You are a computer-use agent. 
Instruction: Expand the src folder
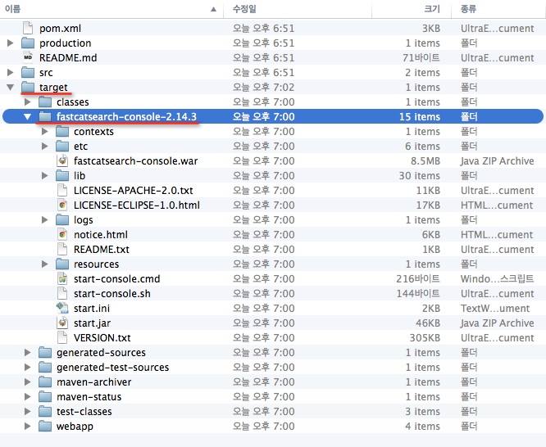coord(11,72)
